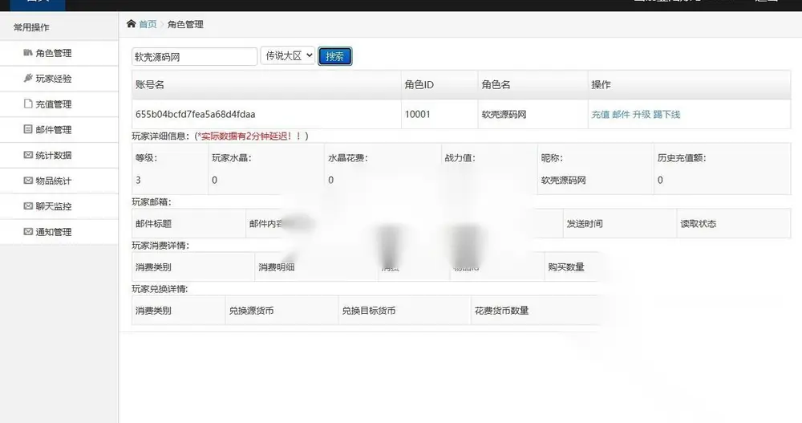This screenshot has height=423, width=802.
Task: Click the 踢下线 action link
Action: tap(666, 114)
